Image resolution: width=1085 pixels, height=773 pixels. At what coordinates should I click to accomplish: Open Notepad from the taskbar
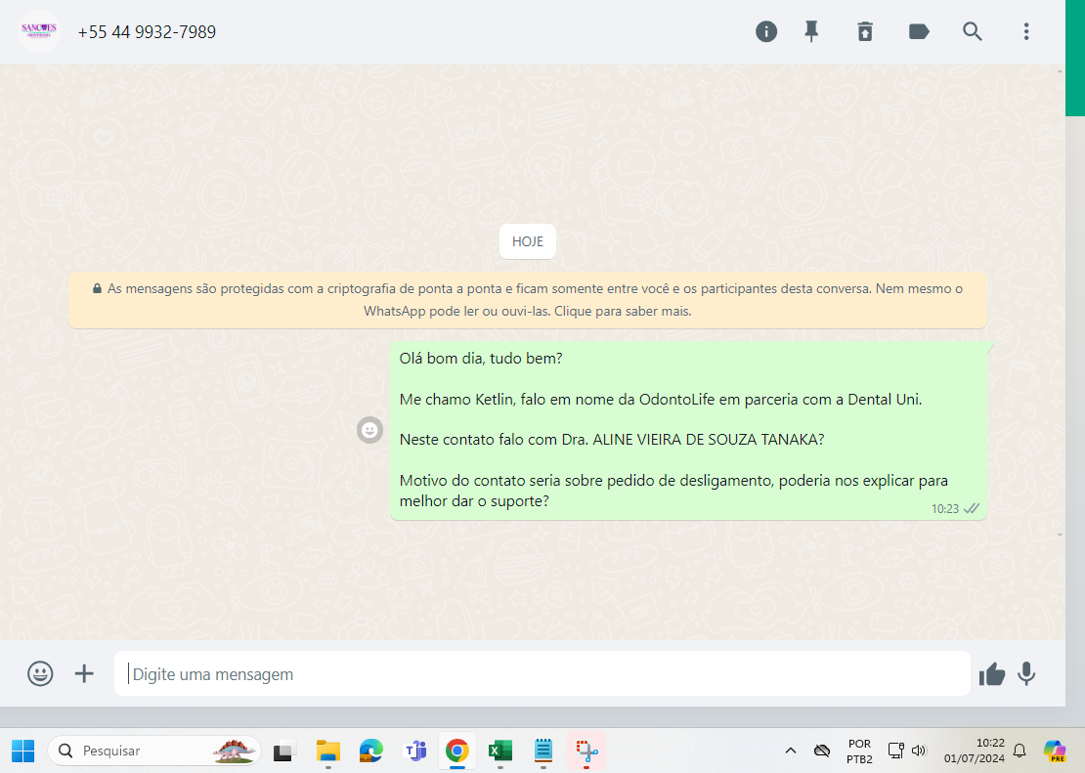[543, 751]
